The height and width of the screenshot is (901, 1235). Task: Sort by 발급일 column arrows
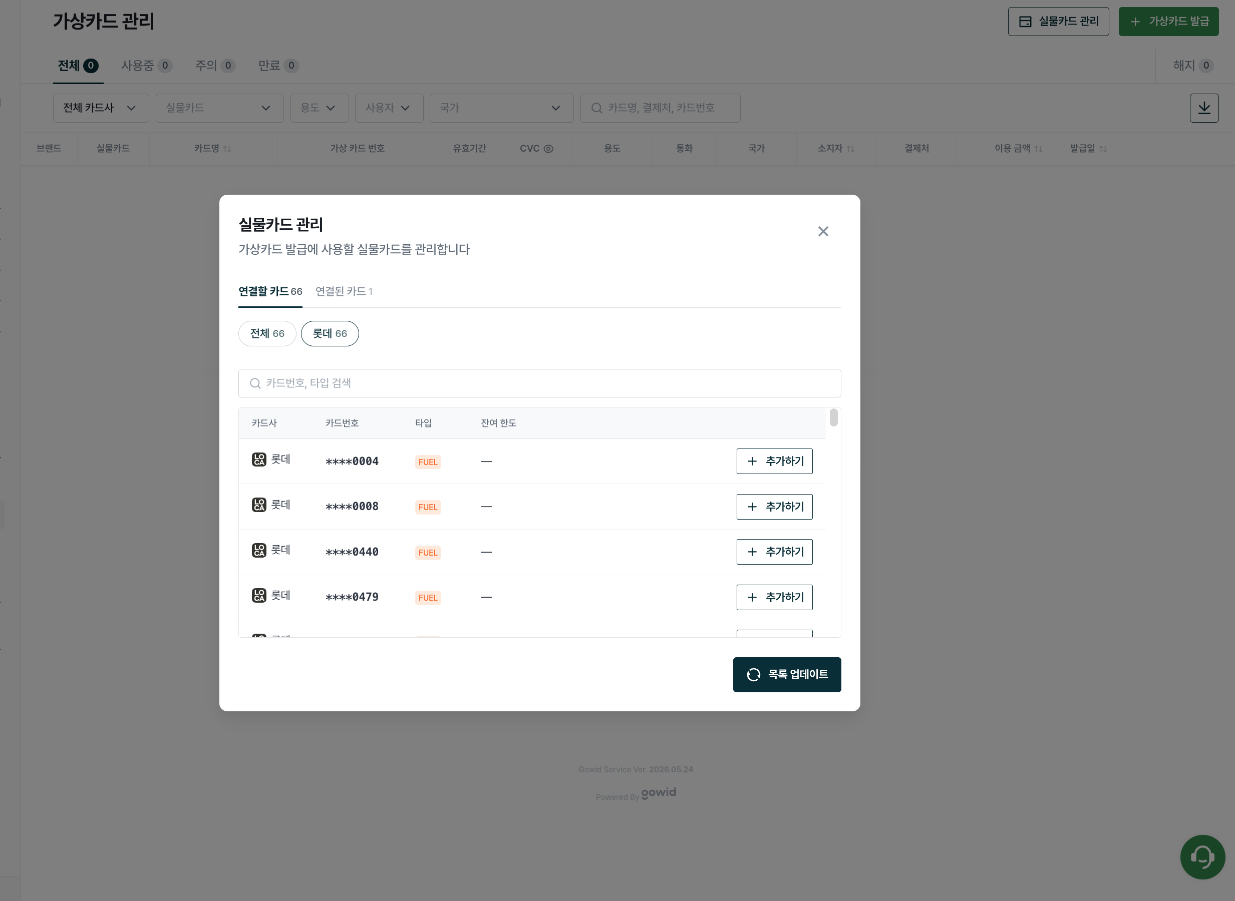pos(1102,149)
